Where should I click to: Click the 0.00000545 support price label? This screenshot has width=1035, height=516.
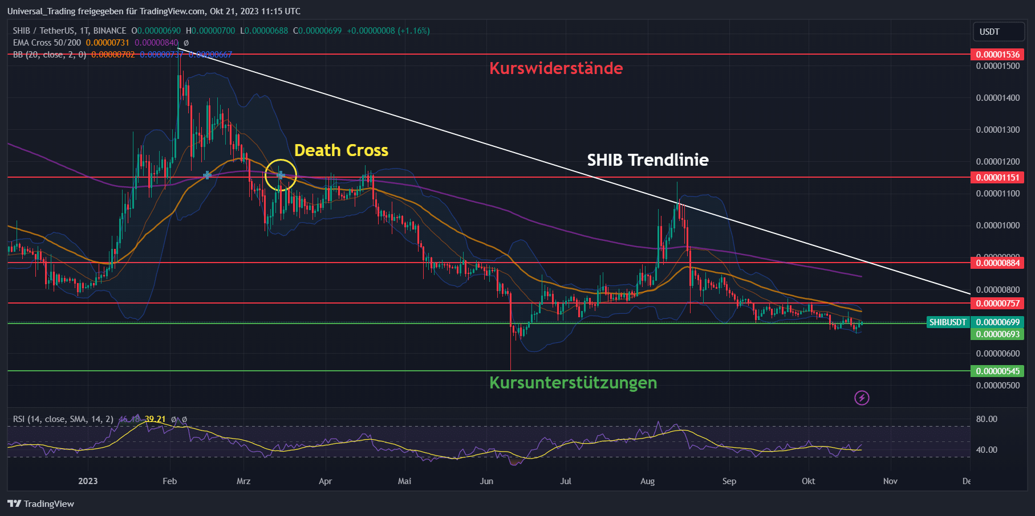click(x=997, y=371)
